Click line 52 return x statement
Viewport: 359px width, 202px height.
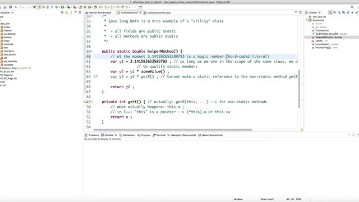[121, 117]
